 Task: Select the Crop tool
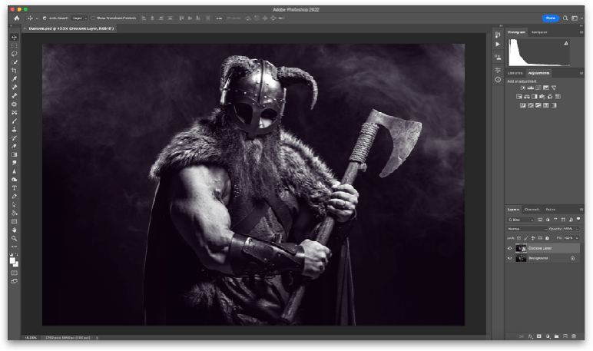point(14,71)
